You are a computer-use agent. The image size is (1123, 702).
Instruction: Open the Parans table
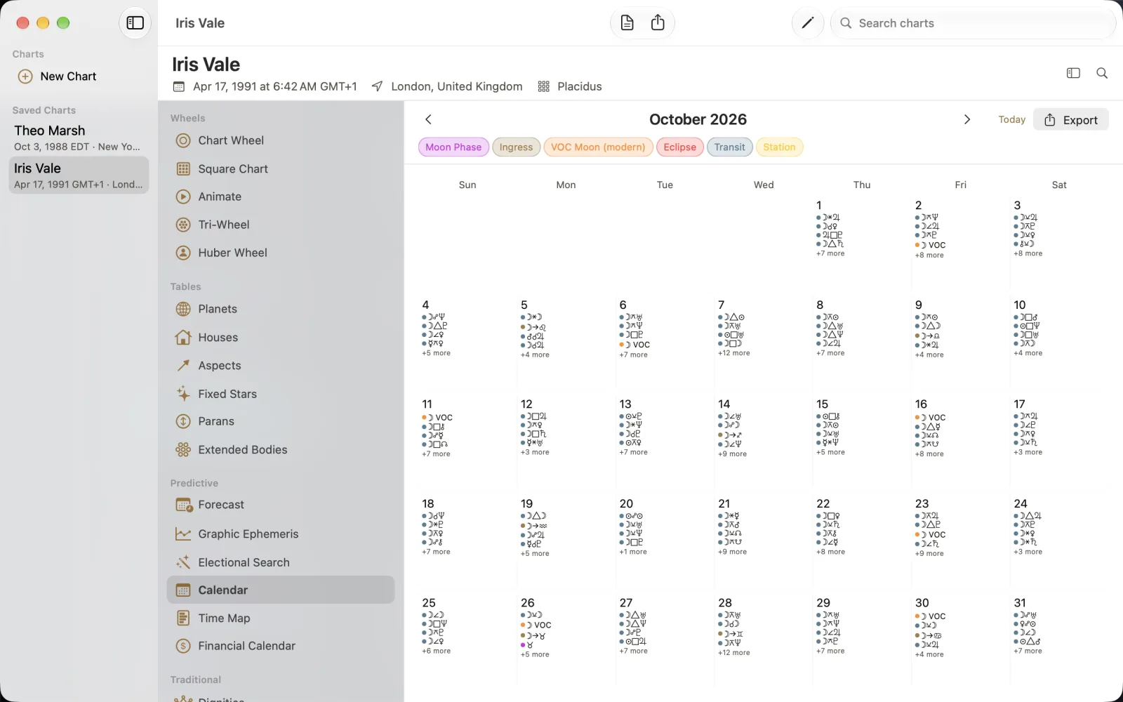[x=281, y=421]
